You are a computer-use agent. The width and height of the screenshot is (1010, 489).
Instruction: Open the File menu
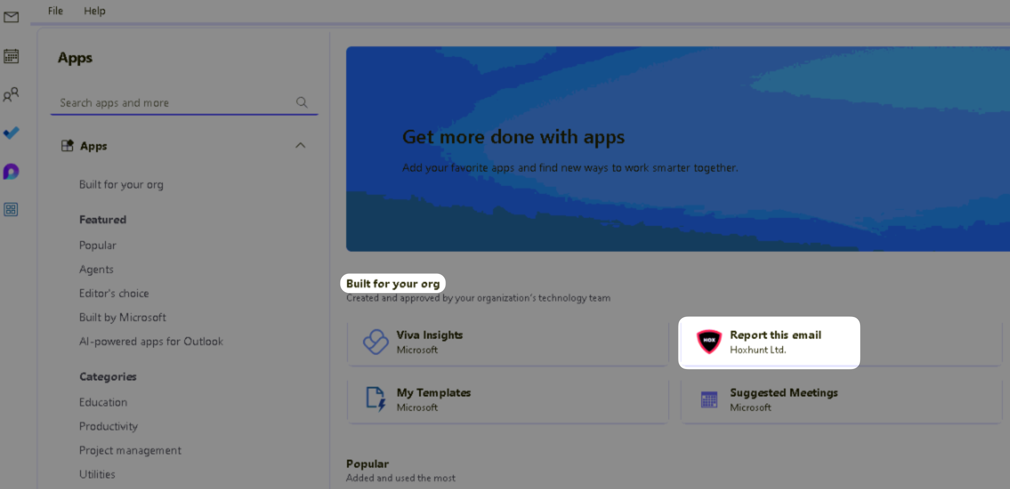tap(55, 11)
